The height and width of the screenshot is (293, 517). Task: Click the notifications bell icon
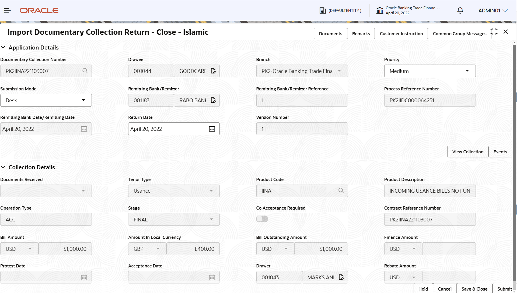[x=460, y=10]
